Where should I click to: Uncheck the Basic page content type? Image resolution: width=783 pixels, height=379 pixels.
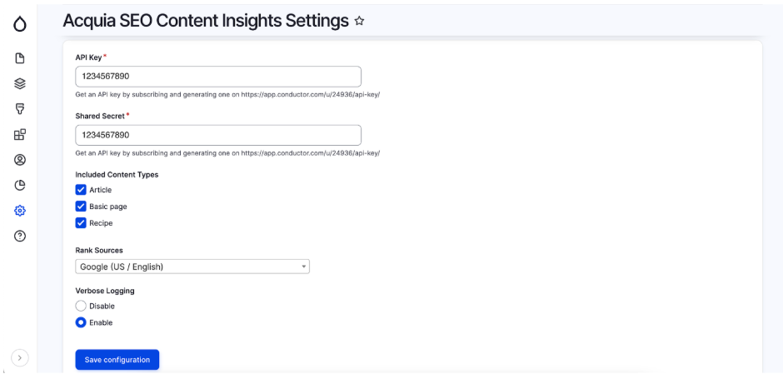coord(81,207)
